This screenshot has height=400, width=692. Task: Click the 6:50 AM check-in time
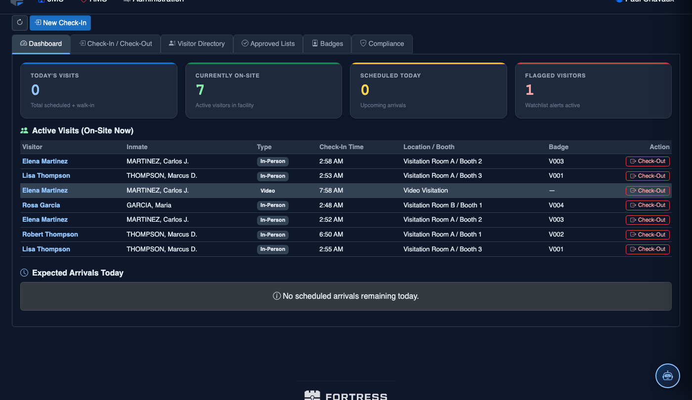[x=331, y=234]
